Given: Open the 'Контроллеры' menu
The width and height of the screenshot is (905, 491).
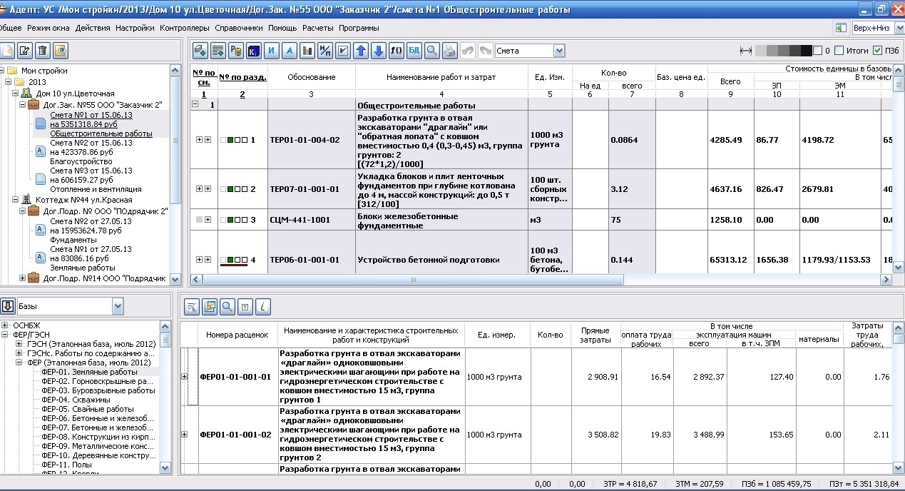Looking at the screenshot, I should point(185,28).
